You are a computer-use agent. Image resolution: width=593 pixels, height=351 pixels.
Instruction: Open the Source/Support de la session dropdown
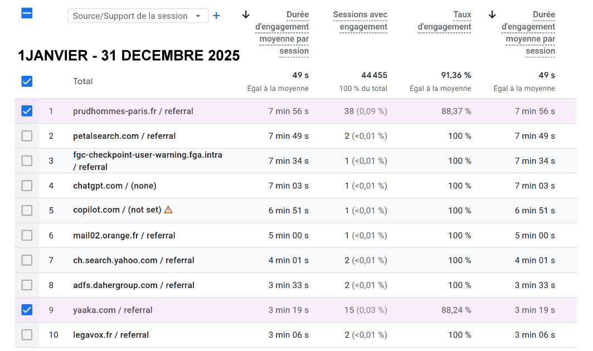pos(138,16)
